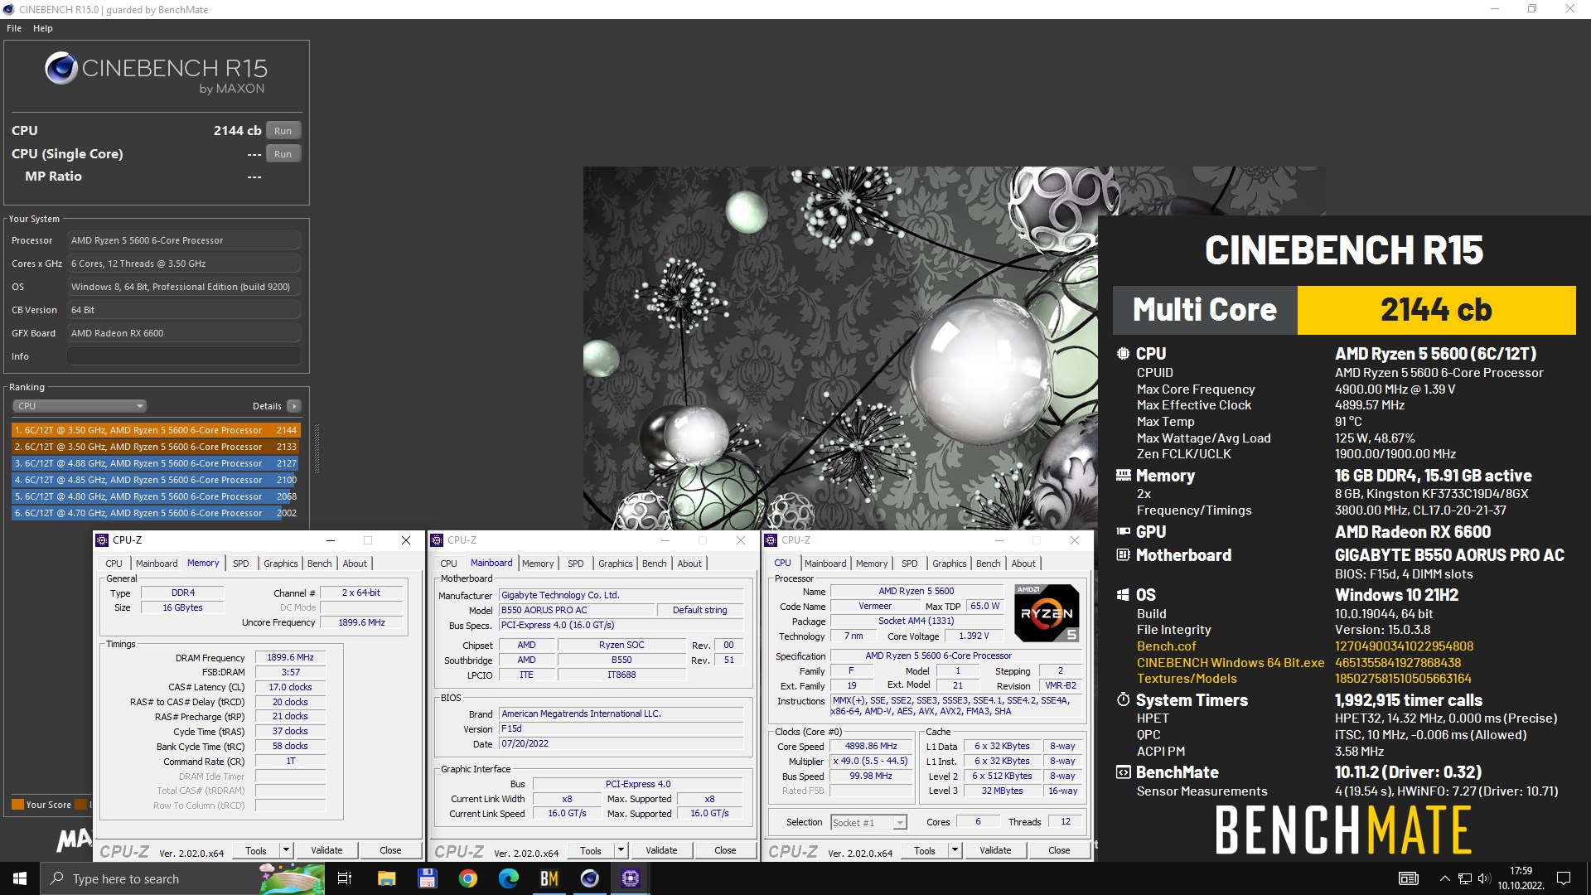Open the floppy disk app on taskbar
Viewport: 1591px width, 895px height.
[428, 878]
